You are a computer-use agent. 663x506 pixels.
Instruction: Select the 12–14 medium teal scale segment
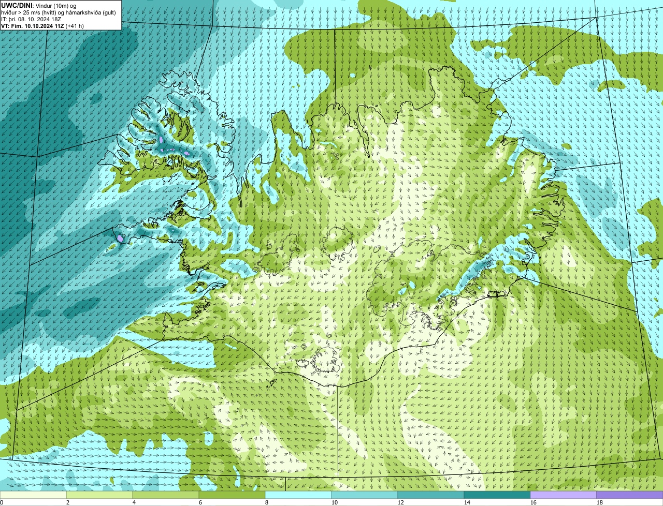[x=431, y=495]
